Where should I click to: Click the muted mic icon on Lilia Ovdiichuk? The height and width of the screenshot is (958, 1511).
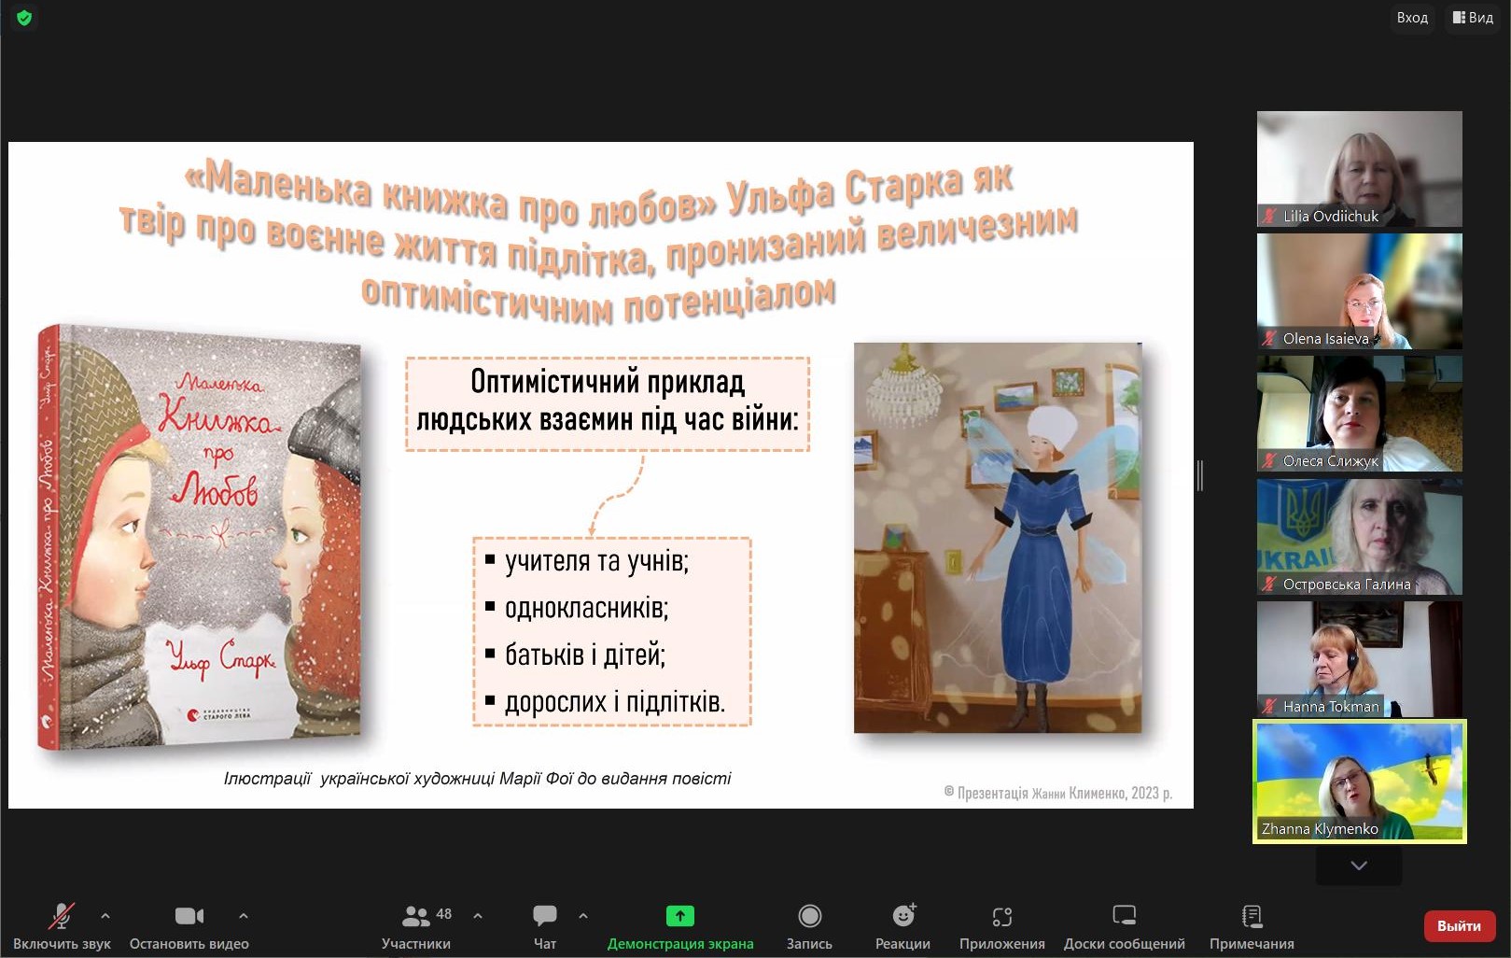pyautogui.click(x=1269, y=217)
